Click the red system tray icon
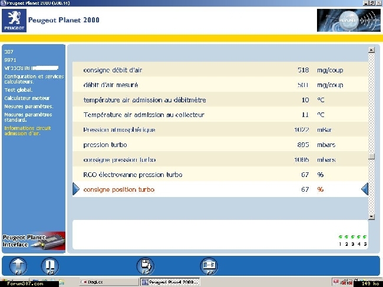This screenshot has height=287, width=383. tap(336, 282)
